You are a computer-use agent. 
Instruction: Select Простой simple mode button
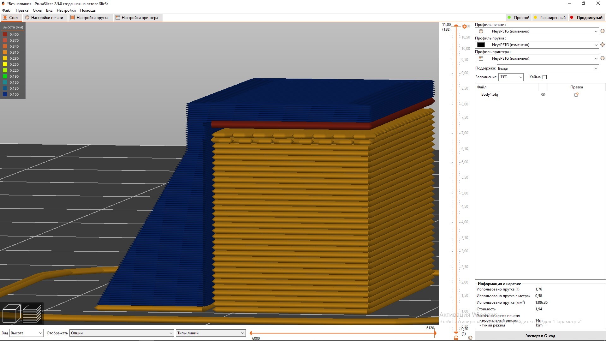(x=518, y=18)
